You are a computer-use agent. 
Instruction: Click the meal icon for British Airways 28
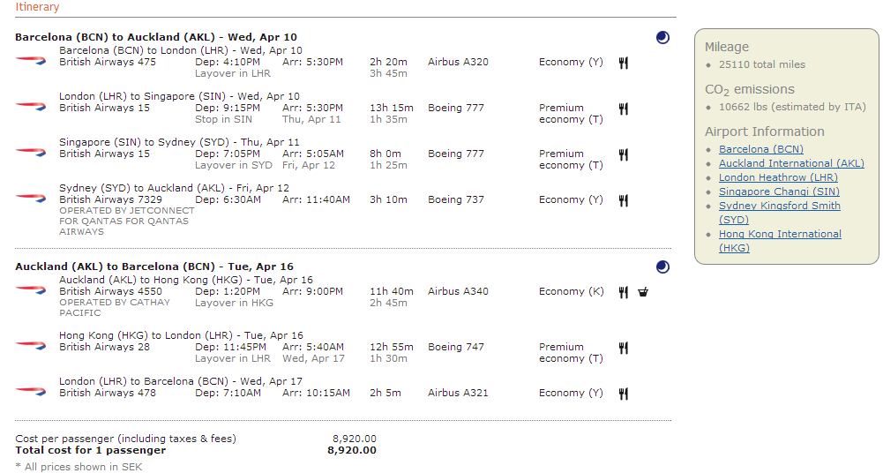click(x=624, y=348)
